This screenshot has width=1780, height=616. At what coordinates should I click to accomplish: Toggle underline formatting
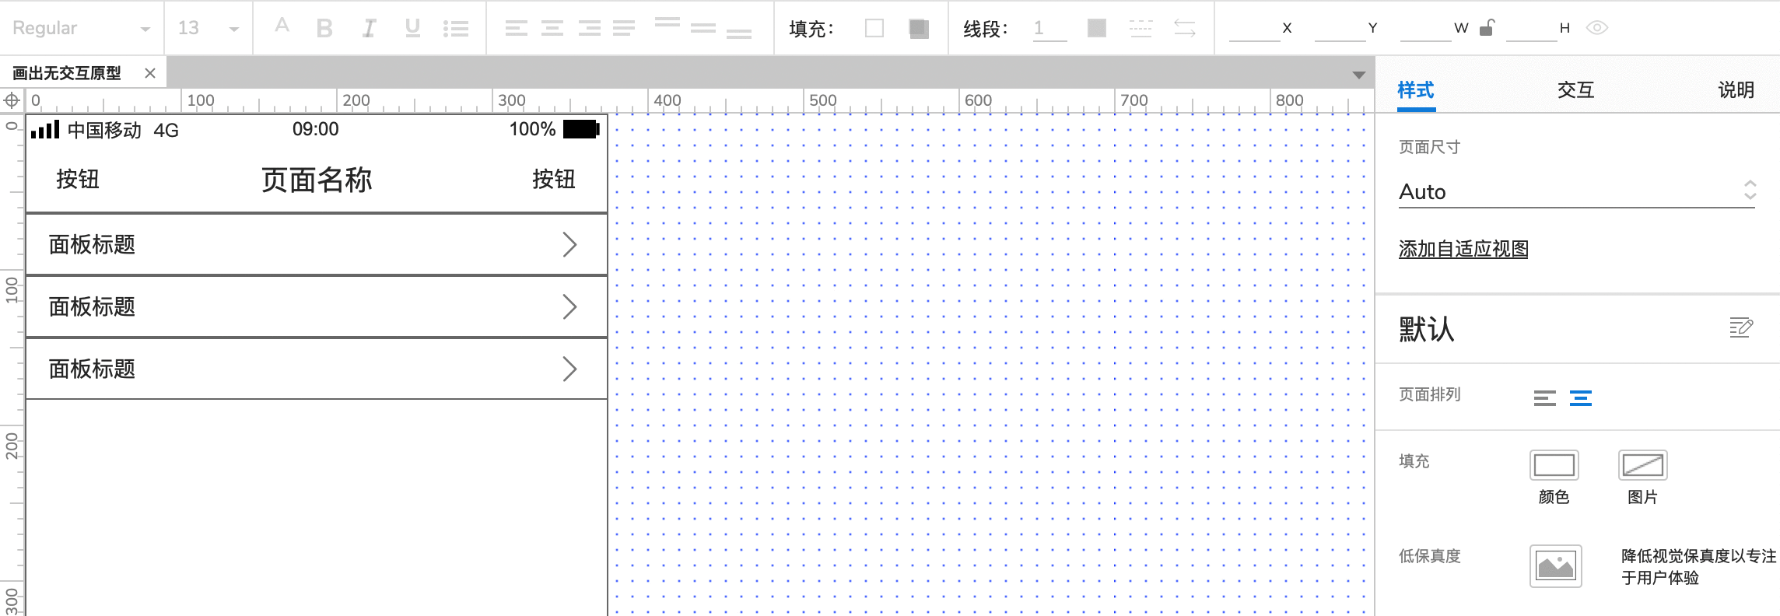tap(412, 28)
